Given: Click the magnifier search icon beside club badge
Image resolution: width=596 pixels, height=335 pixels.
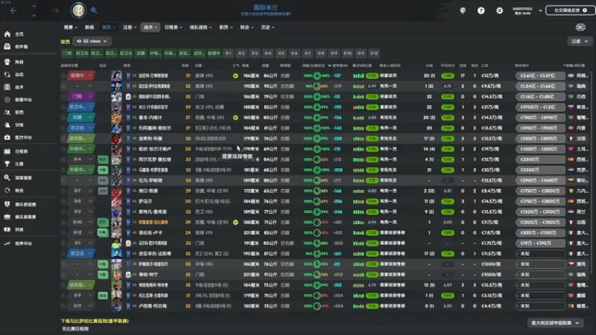Looking at the screenshot, I should (94, 10).
